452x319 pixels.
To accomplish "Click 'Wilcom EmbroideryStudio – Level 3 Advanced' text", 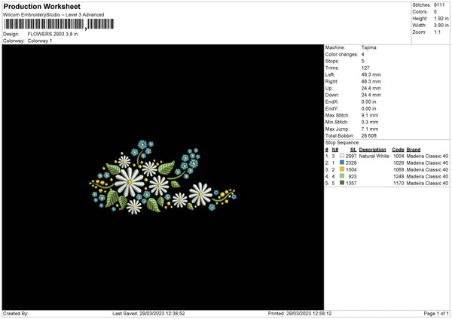I will click(x=53, y=15).
